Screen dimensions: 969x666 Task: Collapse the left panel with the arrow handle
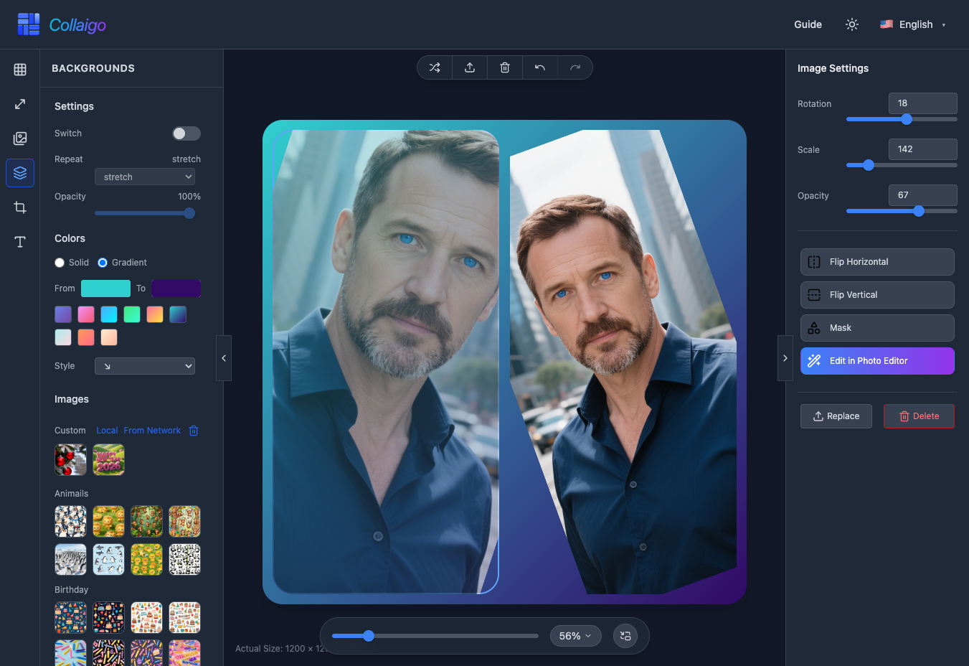224,358
